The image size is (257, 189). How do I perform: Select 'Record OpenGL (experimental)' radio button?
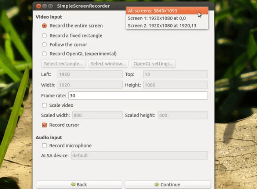(44, 54)
